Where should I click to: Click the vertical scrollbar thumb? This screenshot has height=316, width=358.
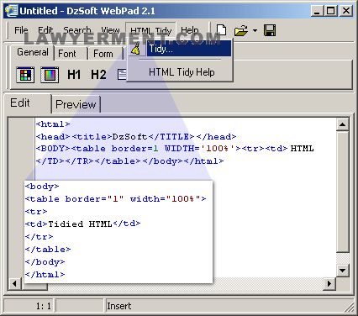342,192
